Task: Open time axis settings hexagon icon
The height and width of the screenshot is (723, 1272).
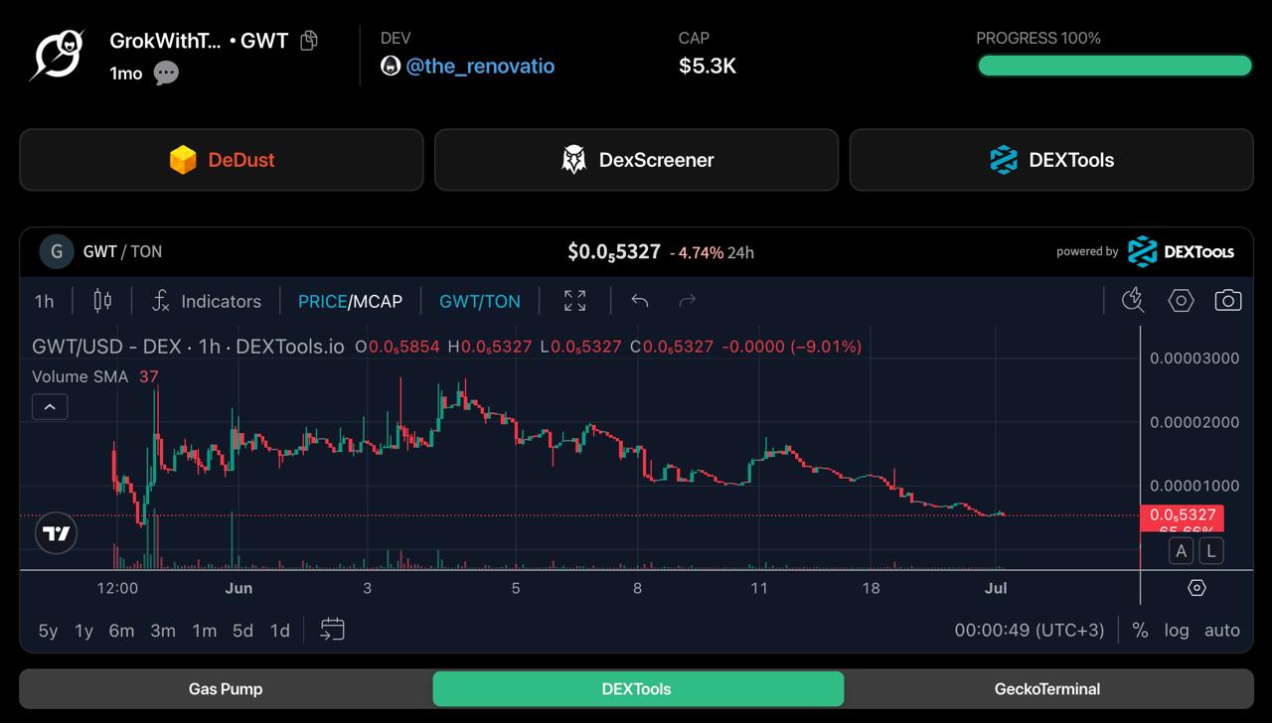Action: click(x=1196, y=588)
